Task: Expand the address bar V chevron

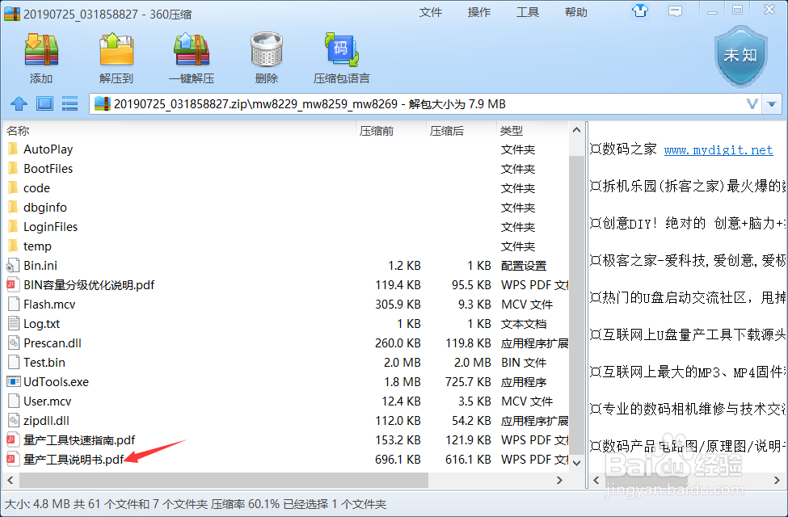Action: [752, 104]
